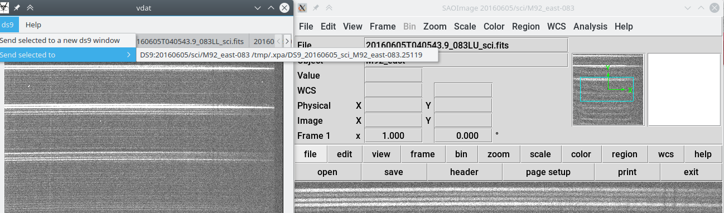Open the Frame menu in SAOImage
Screen dimensions: 724x213
383,26
